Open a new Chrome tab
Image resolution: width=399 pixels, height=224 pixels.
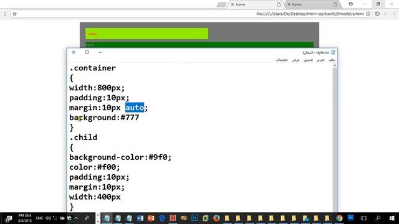[221, 4]
